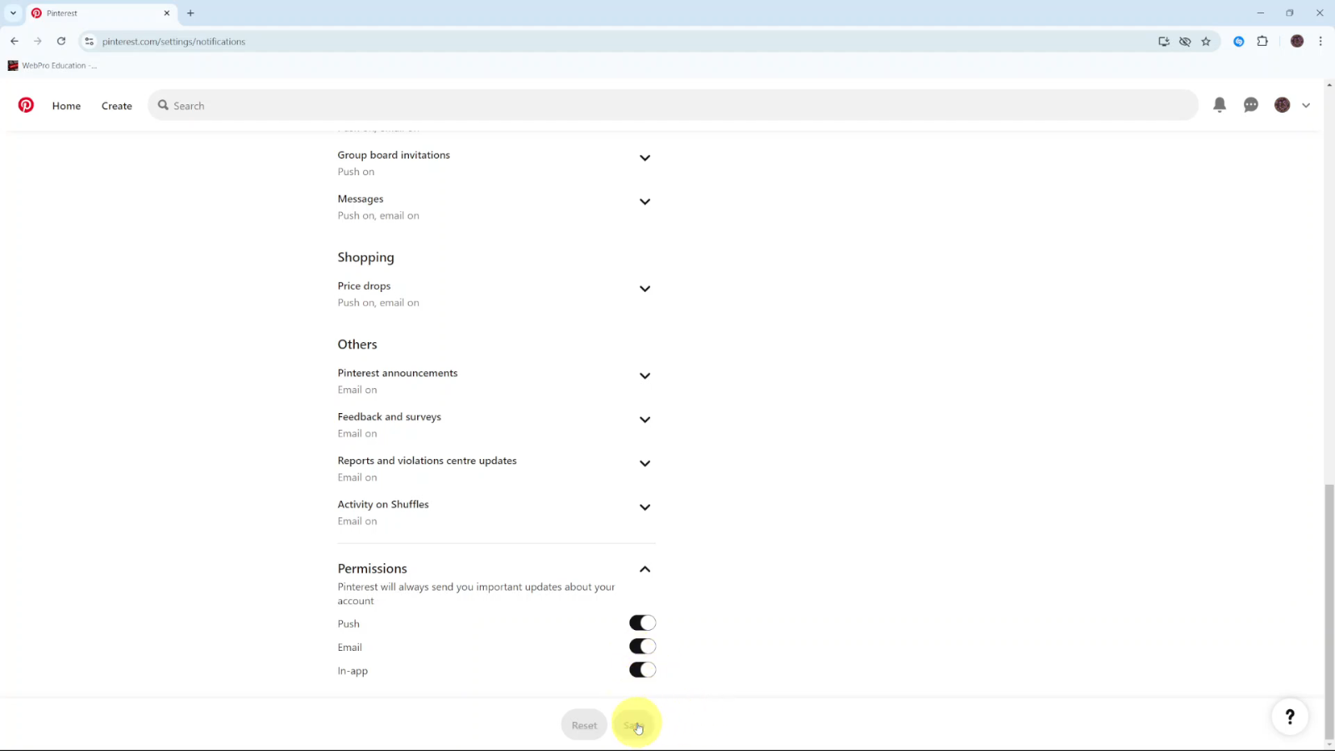
Task: Go to the Home tab
Action: click(67, 106)
